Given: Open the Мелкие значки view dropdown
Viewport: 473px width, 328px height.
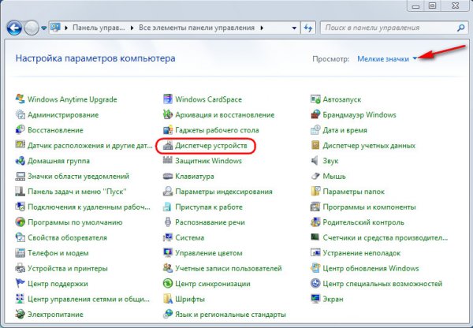Looking at the screenshot, I should pyautogui.click(x=387, y=59).
